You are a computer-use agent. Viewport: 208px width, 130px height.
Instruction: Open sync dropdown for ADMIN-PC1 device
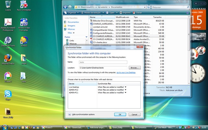(x=125, y=93)
